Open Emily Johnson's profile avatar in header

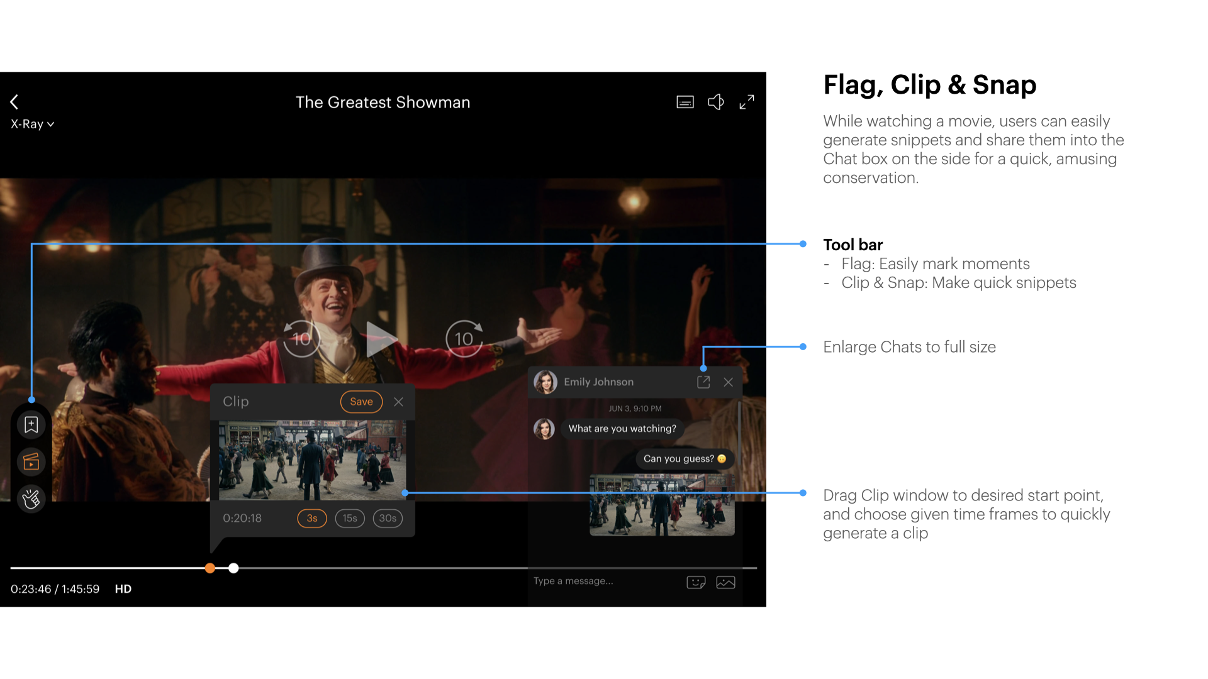[545, 382]
